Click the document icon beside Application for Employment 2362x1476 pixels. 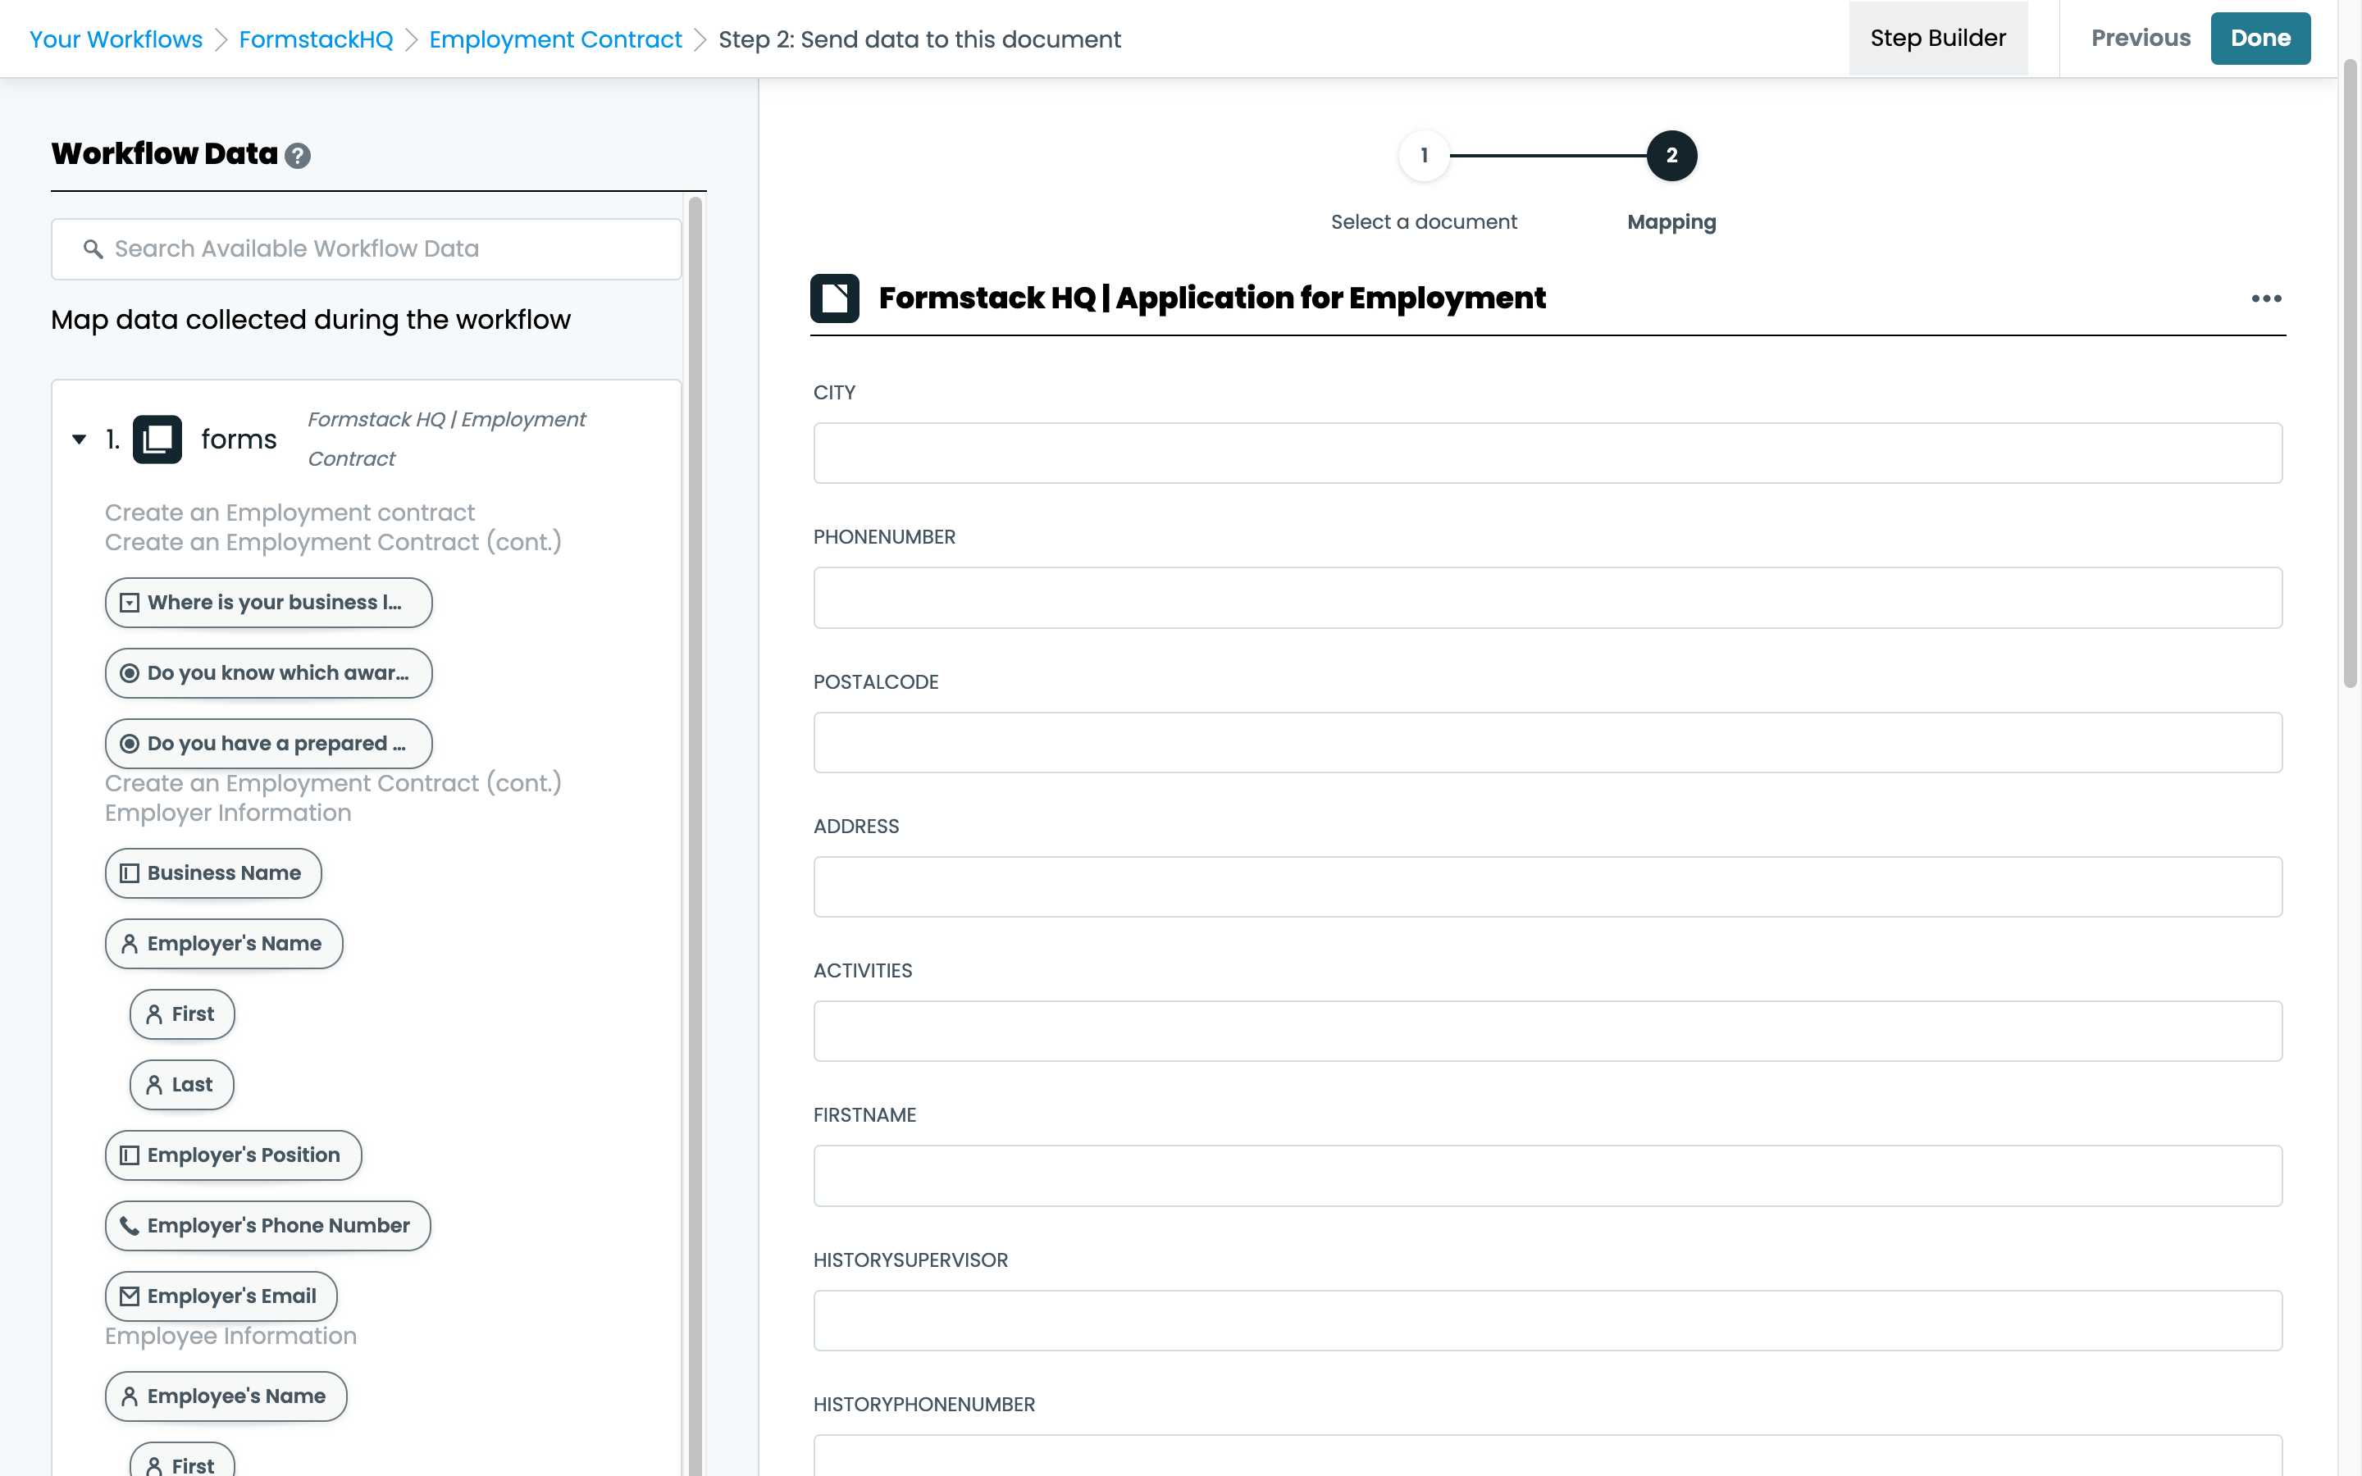click(835, 298)
